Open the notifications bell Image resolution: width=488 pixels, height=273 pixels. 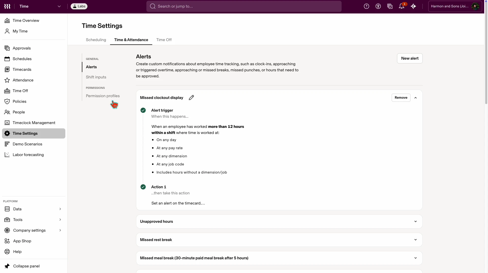click(402, 6)
